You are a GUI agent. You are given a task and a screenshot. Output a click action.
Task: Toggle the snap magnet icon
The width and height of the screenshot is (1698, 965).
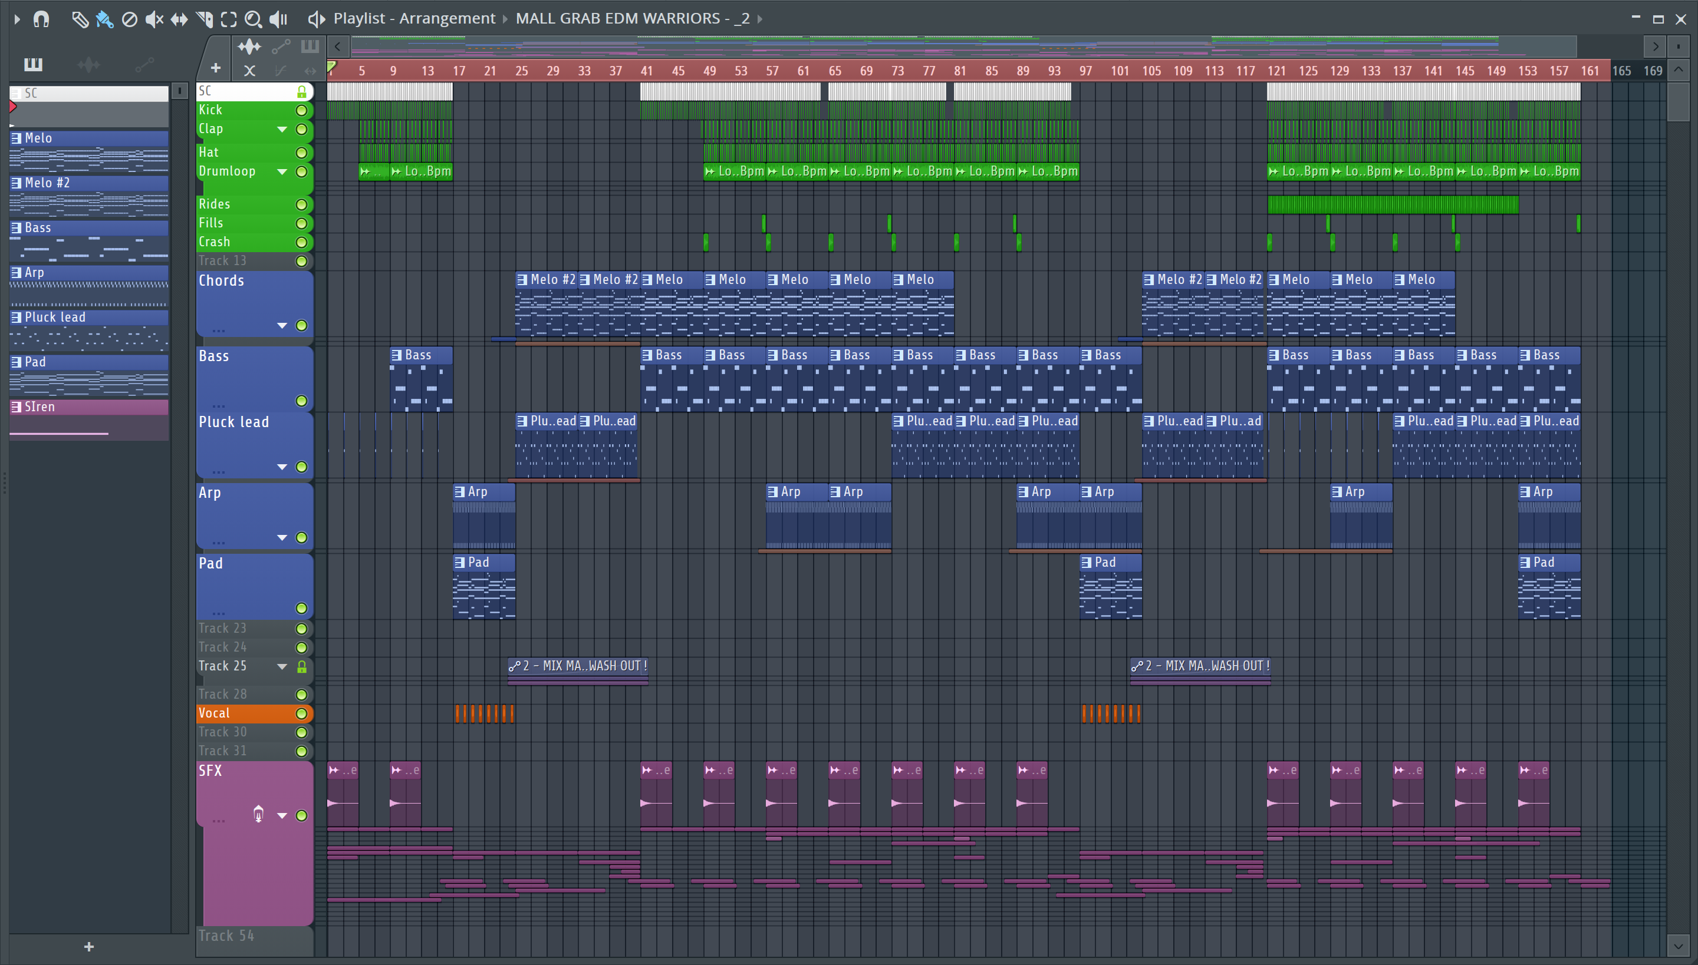41,19
